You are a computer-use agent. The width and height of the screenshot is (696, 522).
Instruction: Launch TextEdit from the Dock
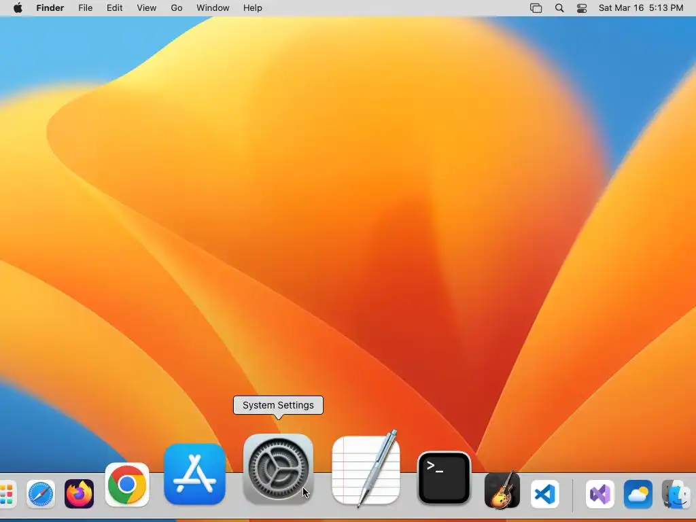pyautogui.click(x=366, y=469)
